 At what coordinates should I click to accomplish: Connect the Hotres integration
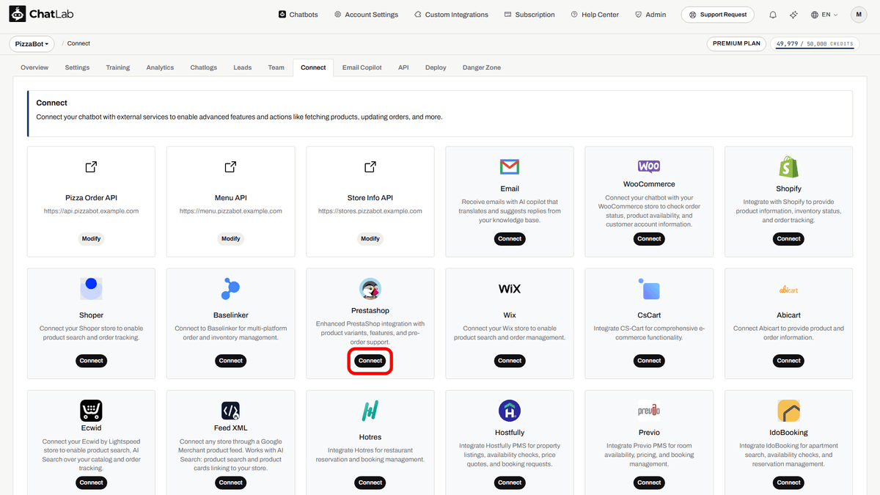(x=370, y=483)
